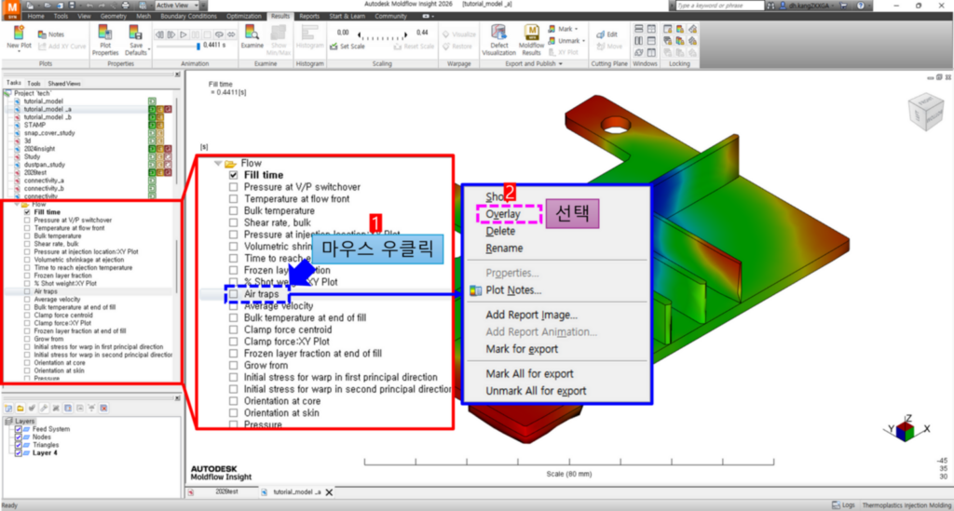Choose Overlay from the context menu

click(503, 214)
